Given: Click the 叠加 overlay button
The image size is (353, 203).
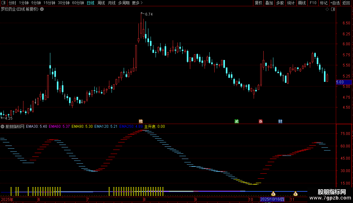Looking at the screenshot, I should (x=269, y=3).
